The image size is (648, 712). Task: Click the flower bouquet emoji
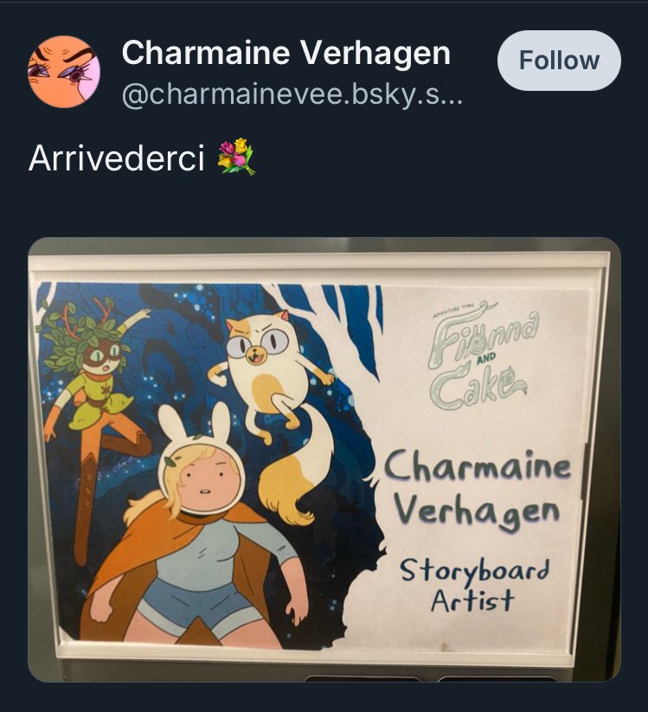point(236,157)
